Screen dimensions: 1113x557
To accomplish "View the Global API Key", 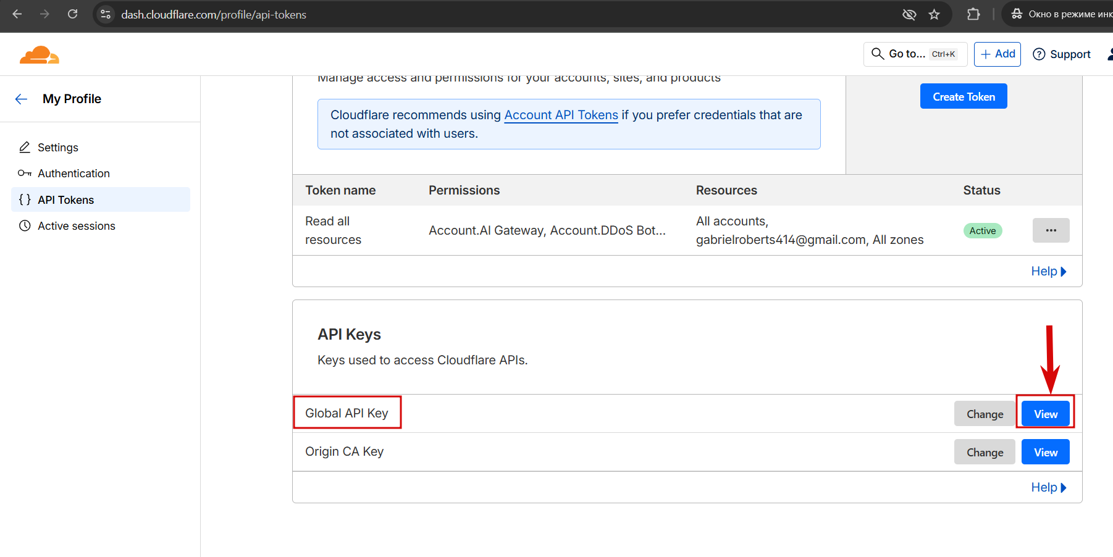I will point(1045,414).
